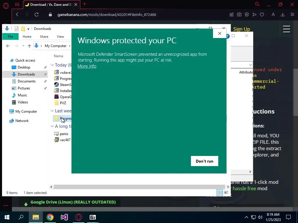This screenshot has height=223, width=298.
Task: Click the Don't run button
Action: tap(205, 161)
